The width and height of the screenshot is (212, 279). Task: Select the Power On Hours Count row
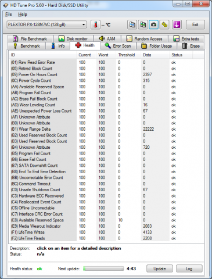tap(106, 74)
